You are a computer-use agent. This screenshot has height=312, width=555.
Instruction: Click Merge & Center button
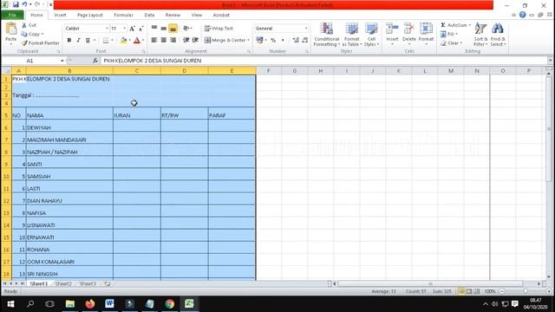tap(225, 41)
